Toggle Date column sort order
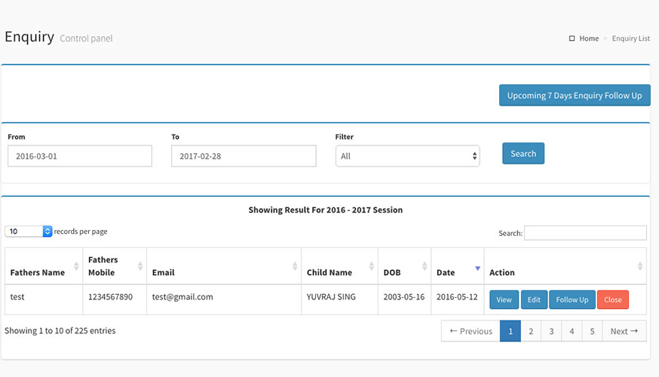 [477, 268]
